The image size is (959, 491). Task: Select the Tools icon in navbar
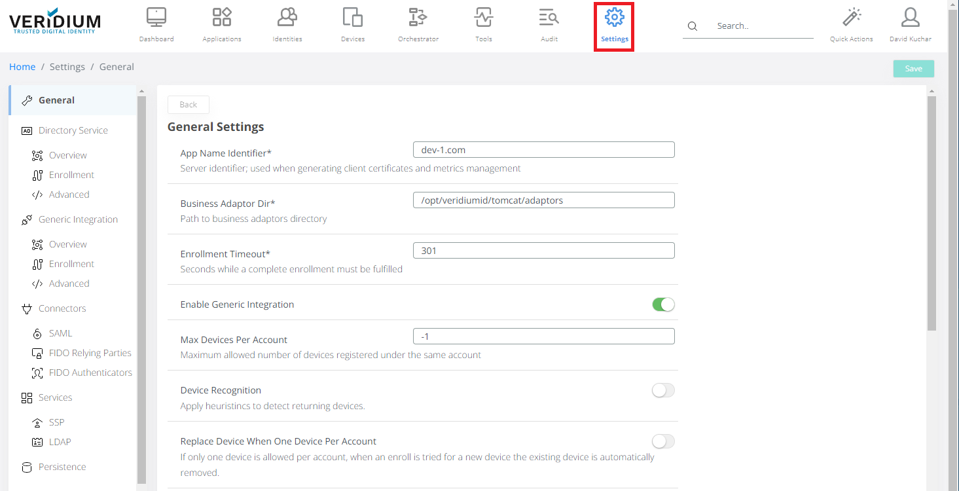[484, 18]
